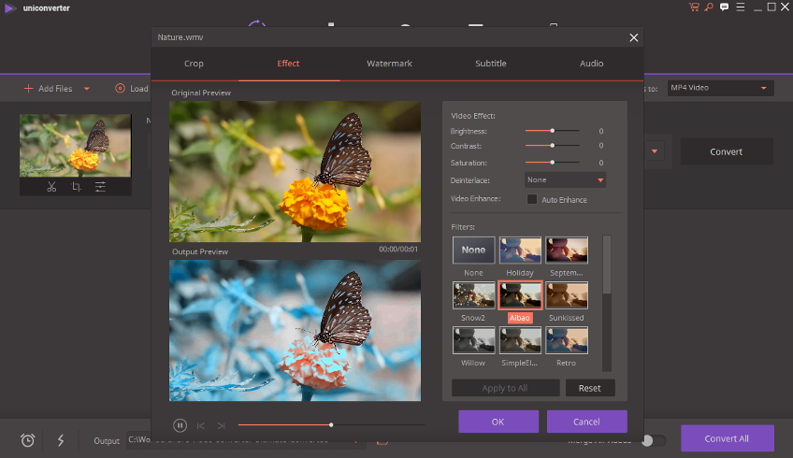Close the Nature.wmv edit dialog
Screen dimensions: 793x458
[x=634, y=38]
